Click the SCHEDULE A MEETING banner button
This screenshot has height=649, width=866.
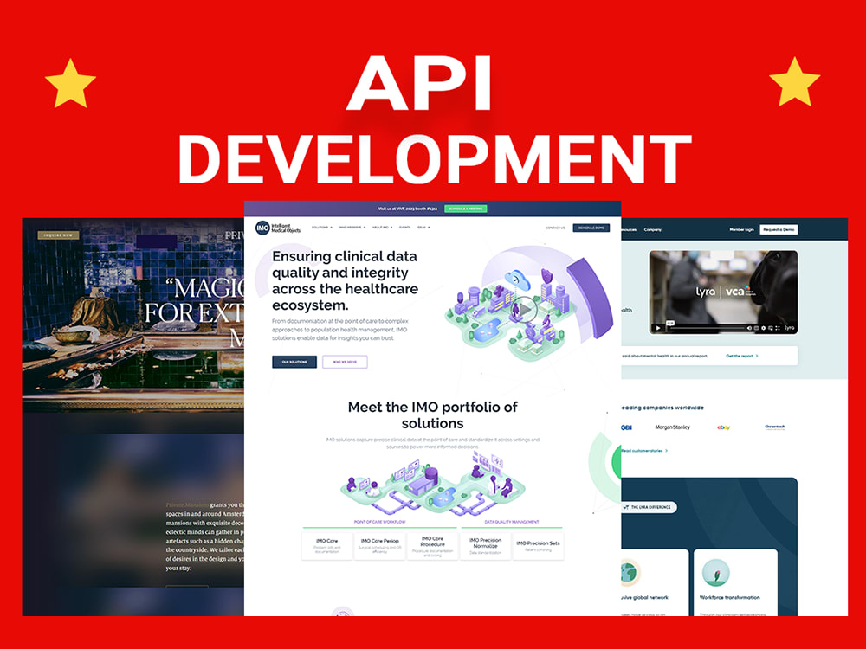point(468,209)
